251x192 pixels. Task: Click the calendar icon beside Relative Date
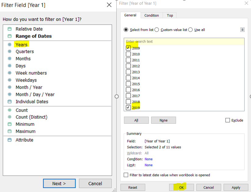9,29
